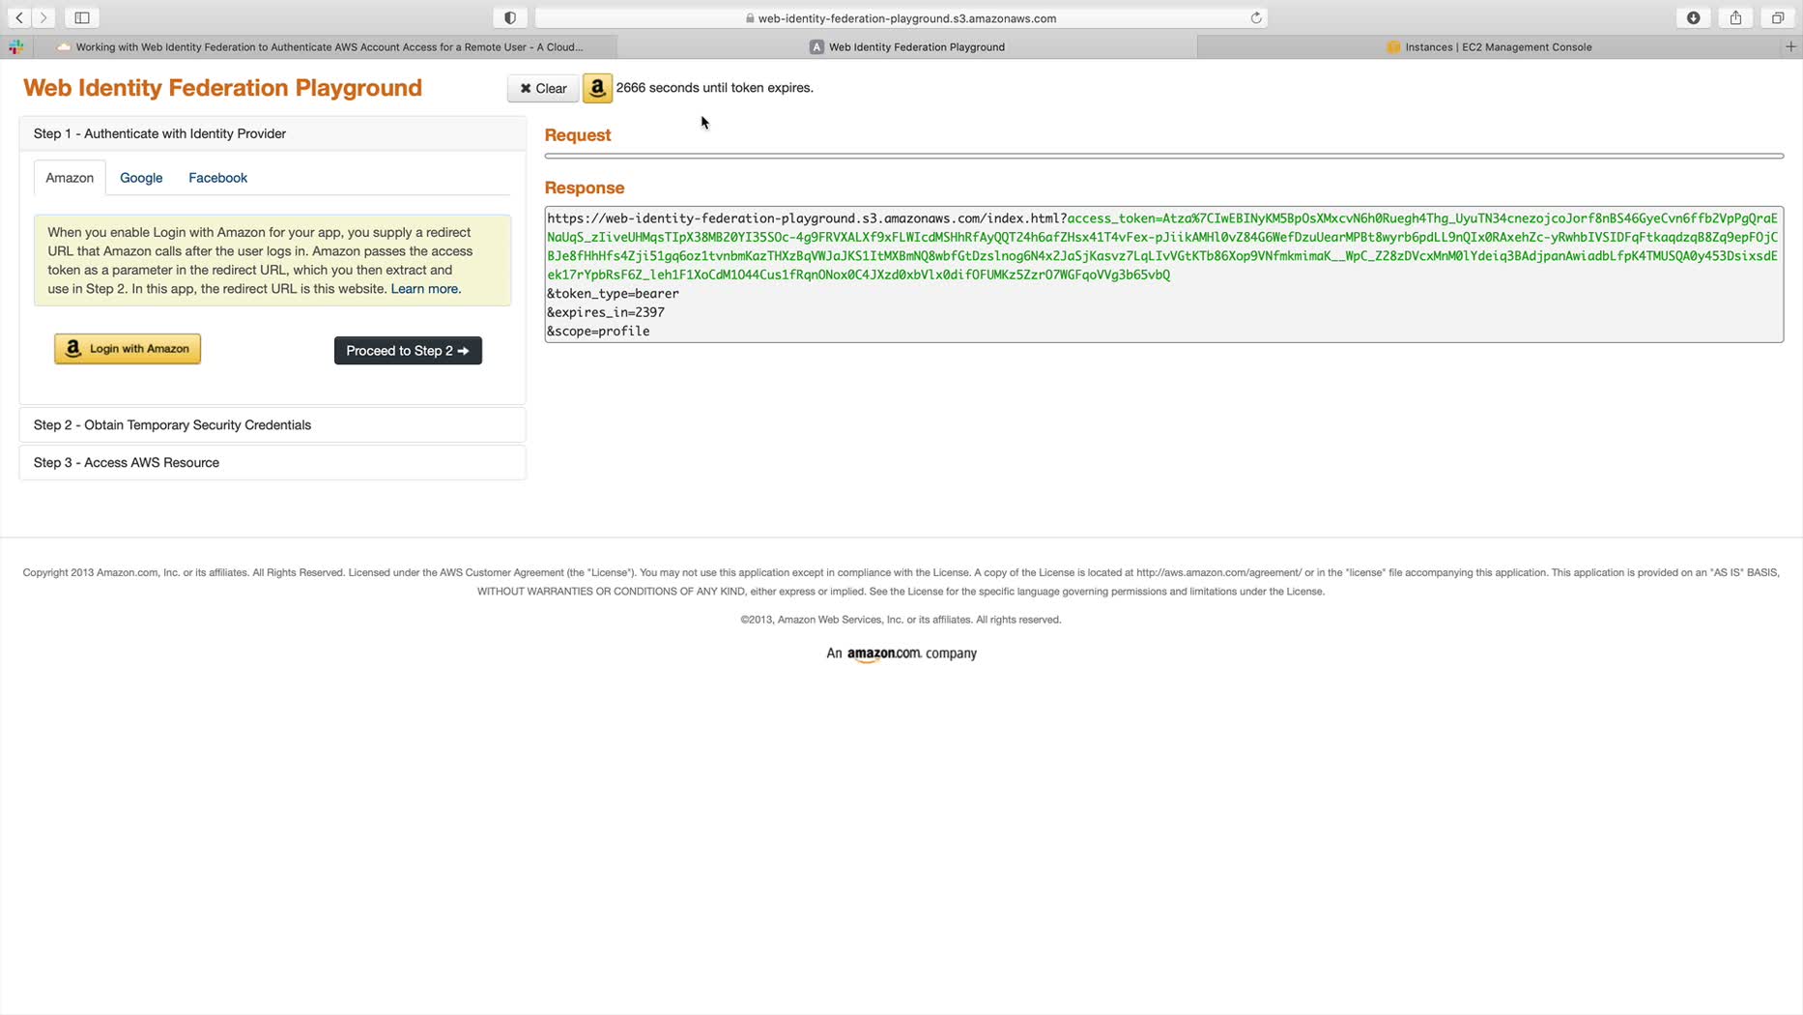Click the &token_type=bearer line
Screen dimensions: 1803x1015
pos(613,294)
